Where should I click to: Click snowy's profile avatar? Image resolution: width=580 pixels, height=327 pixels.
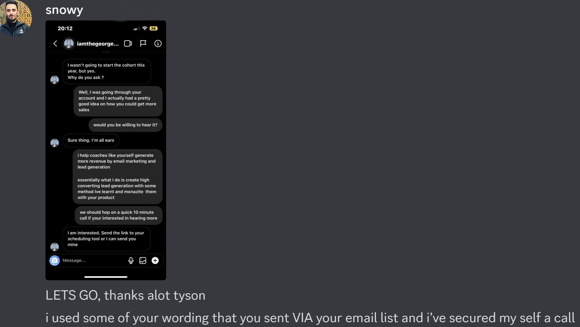[x=16, y=18]
